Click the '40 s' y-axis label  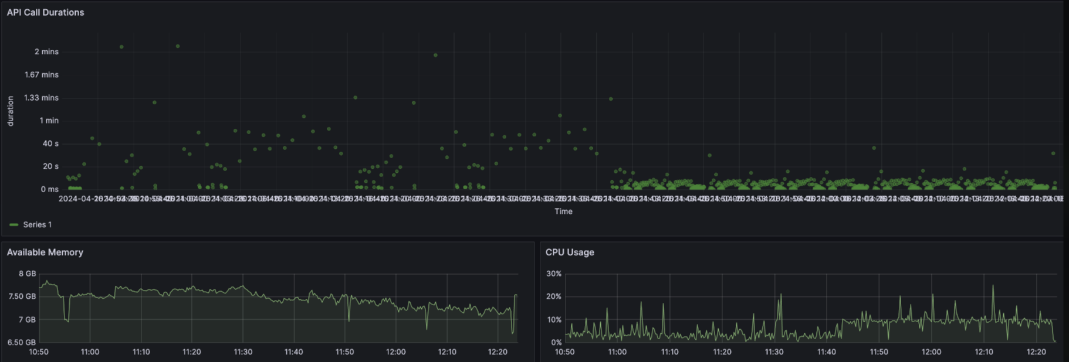coord(50,144)
